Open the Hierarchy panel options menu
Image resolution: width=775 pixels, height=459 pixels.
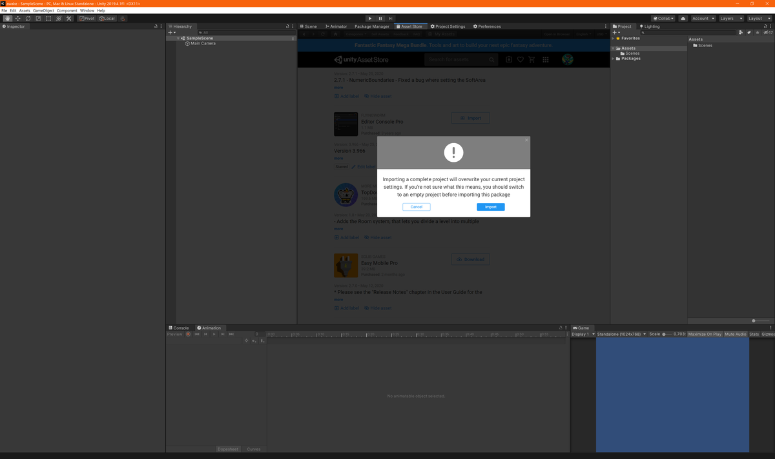click(294, 26)
